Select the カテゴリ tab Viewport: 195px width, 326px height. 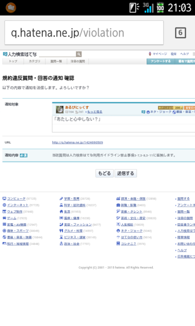coord(35,61)
